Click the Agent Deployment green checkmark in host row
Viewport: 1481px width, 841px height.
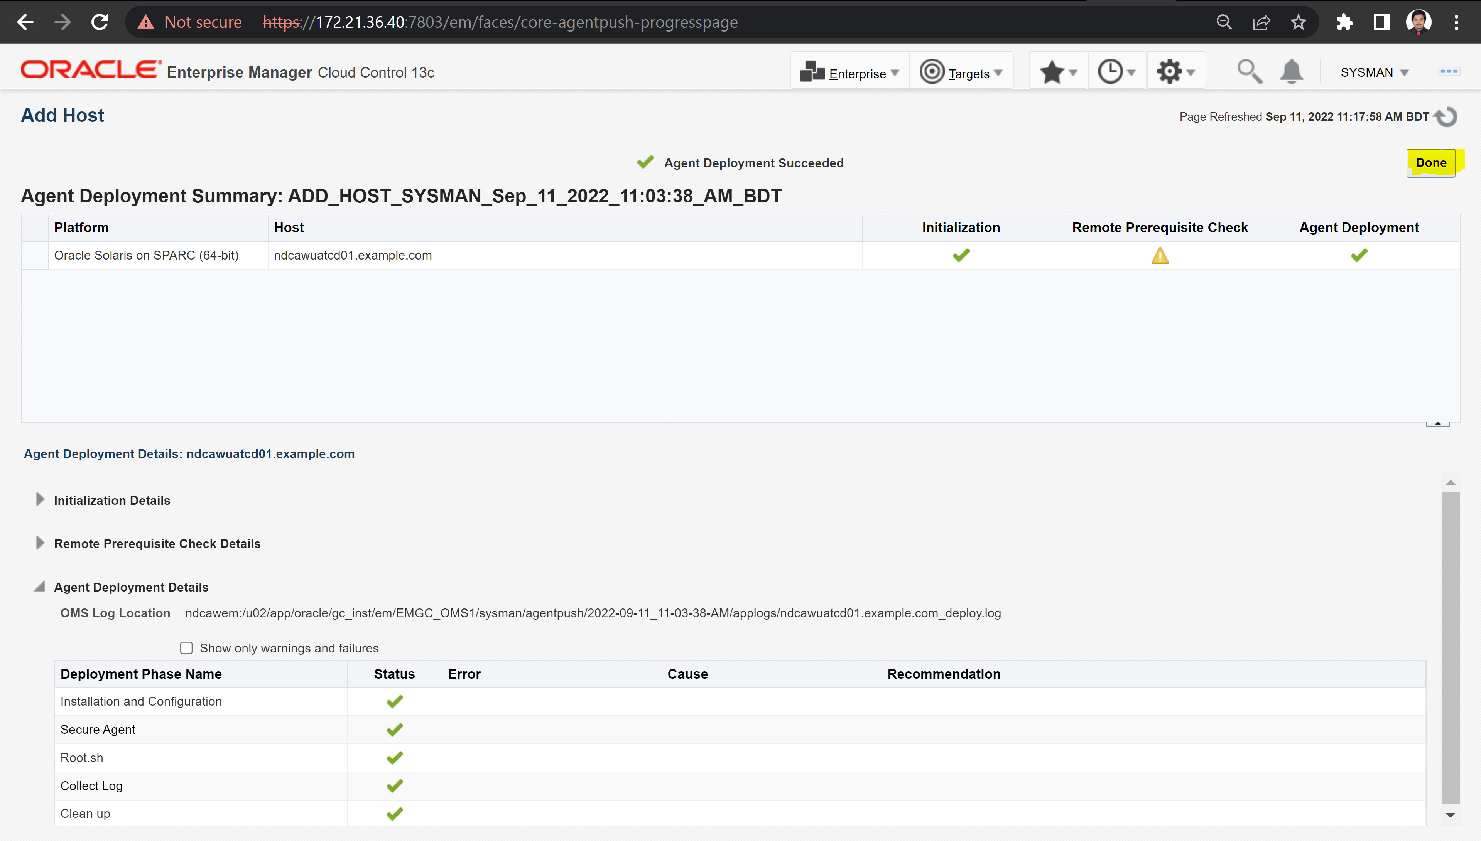[1359, 255]
